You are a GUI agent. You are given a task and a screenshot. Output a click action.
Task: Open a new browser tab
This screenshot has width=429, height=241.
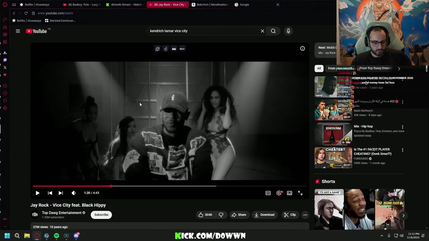[278, 5]
